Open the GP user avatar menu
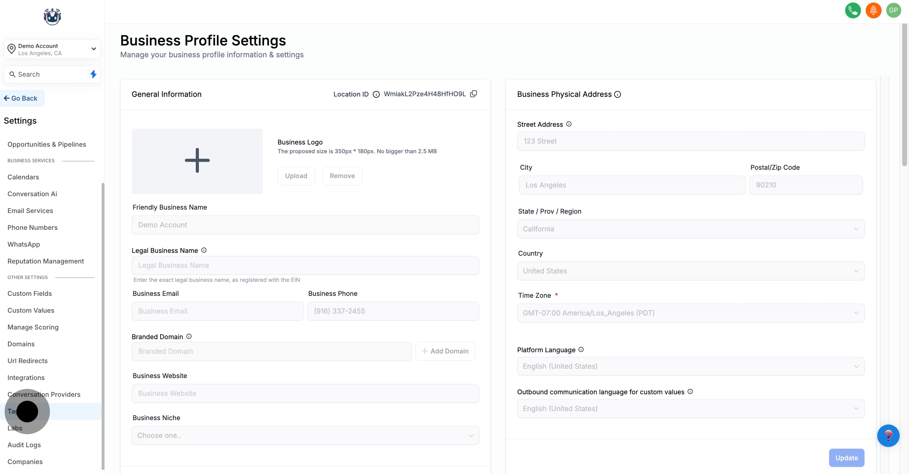This screenshot has height=474, width=909. pos(893,10)
